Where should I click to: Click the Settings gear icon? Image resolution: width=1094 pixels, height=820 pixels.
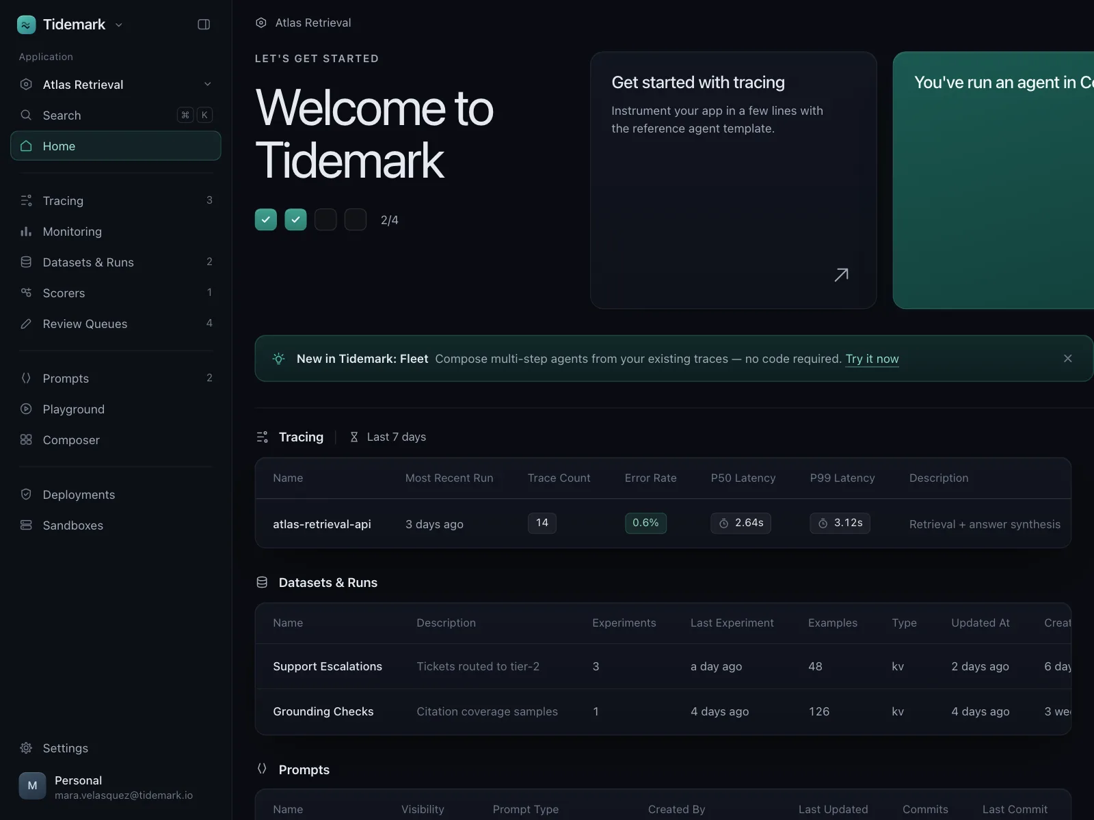(x=26, y=748)
